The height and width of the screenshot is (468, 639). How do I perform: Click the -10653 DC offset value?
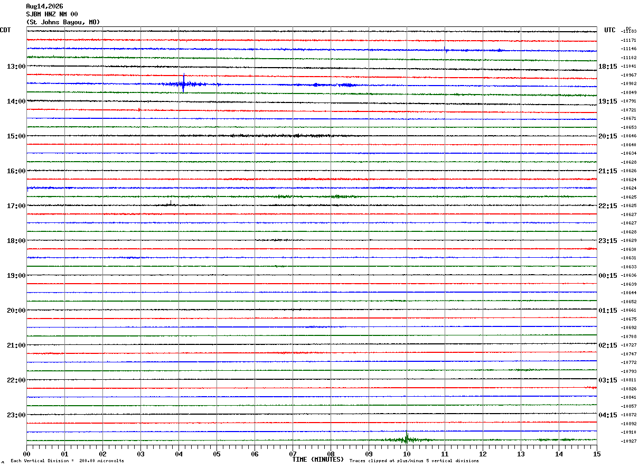click(628, 127)
